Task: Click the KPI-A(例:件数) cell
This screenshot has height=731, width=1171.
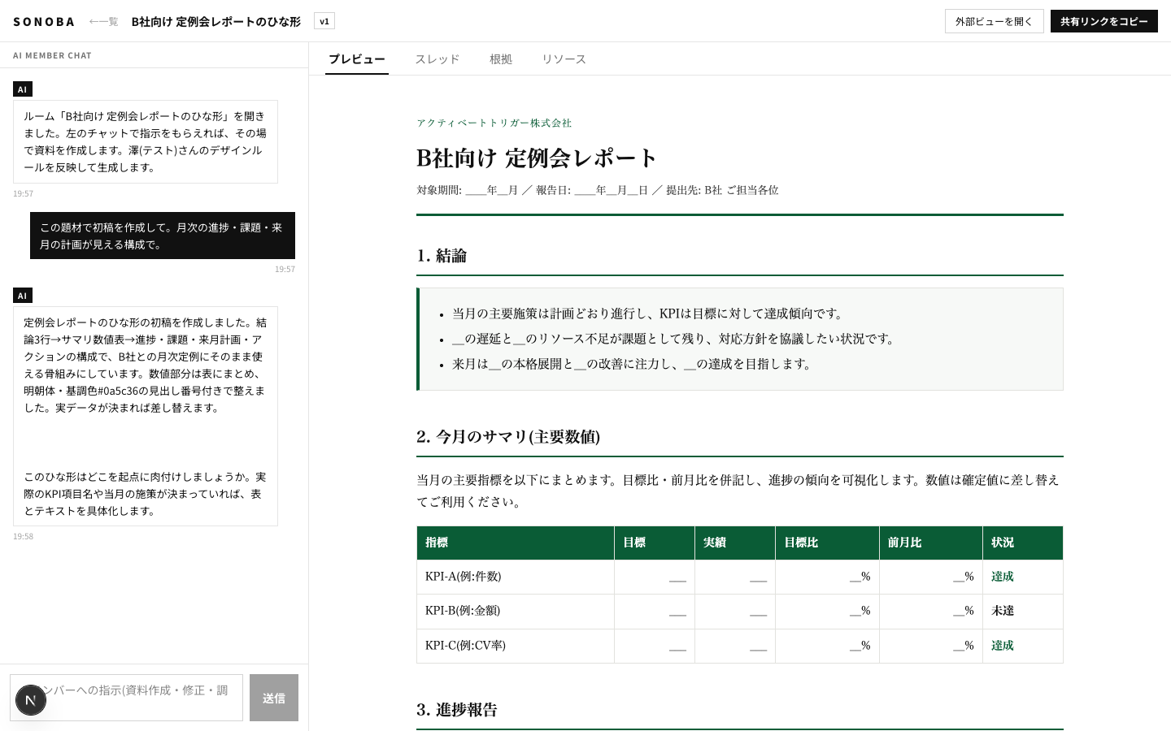Action: point(516,577)
